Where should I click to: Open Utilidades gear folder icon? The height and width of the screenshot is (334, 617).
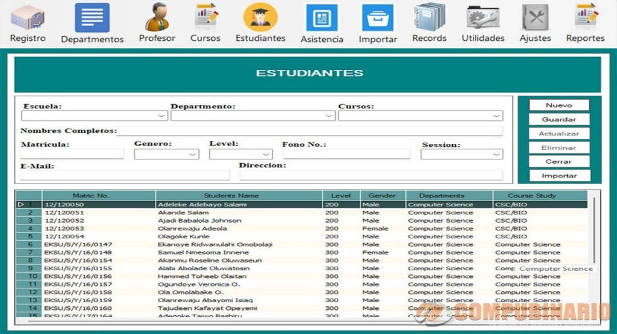(x=483, y=17)
